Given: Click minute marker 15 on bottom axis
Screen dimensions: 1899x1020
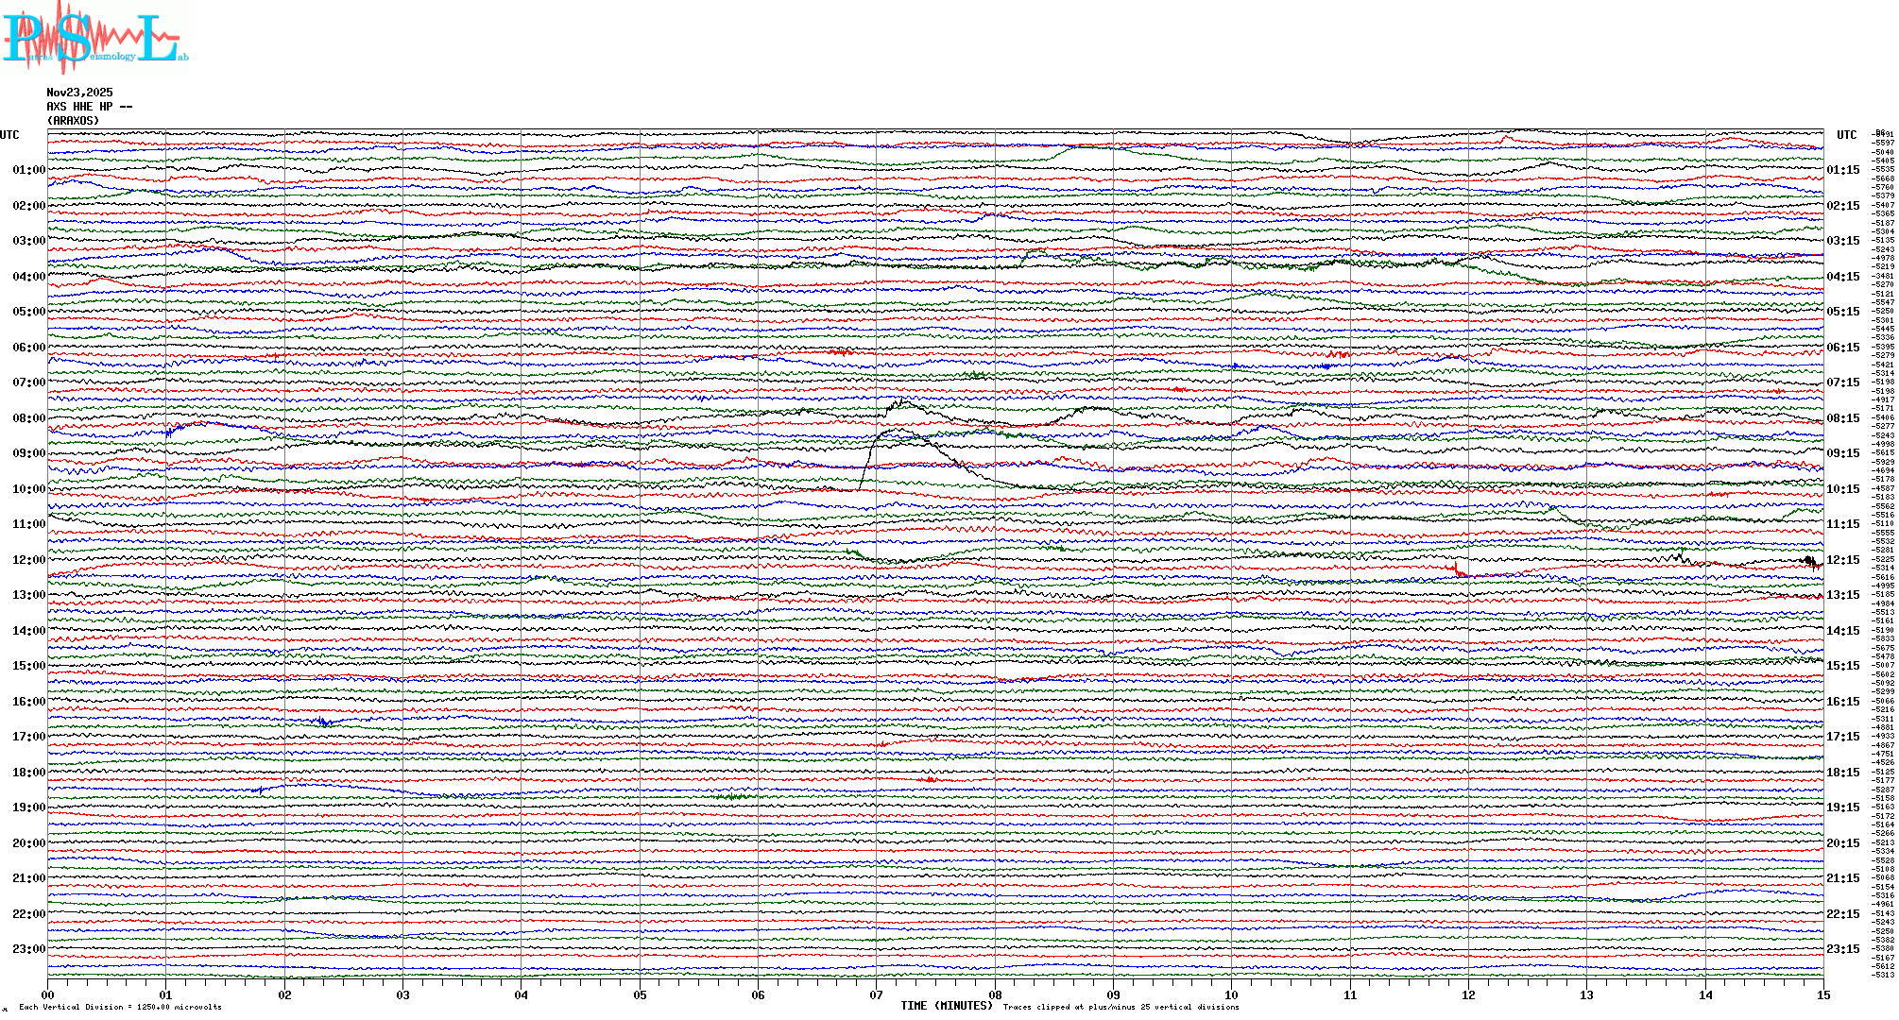Looking at the screenshot, I should click(1822, 995).
